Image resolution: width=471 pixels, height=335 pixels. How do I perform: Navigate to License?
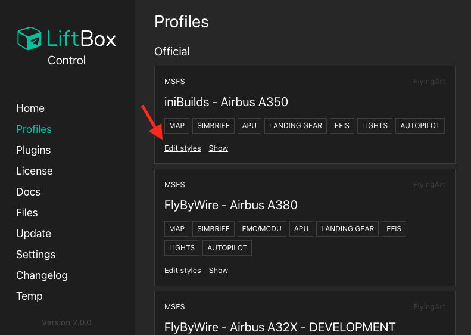[35, 171]
